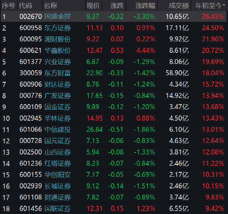Image resolution: width=228 pixels, height=214 pixels.
Task: Open stock 国金证券
Action: [58, 107]
